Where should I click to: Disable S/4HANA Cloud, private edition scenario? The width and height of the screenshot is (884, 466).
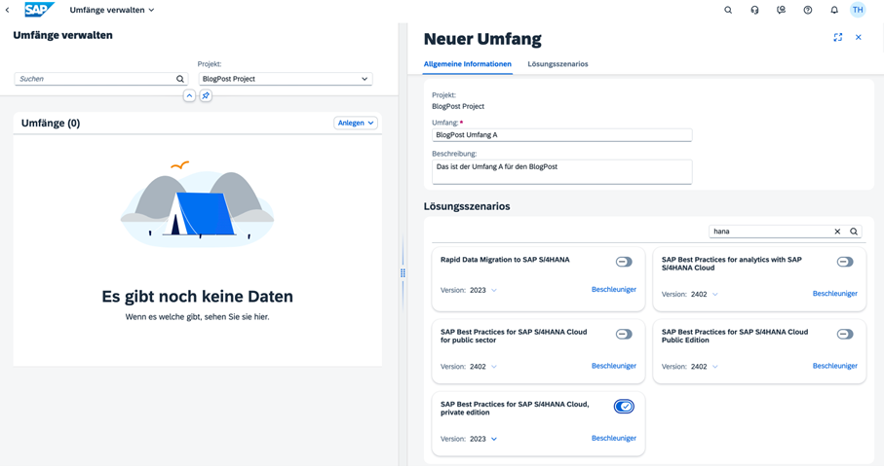coord(624,407)
